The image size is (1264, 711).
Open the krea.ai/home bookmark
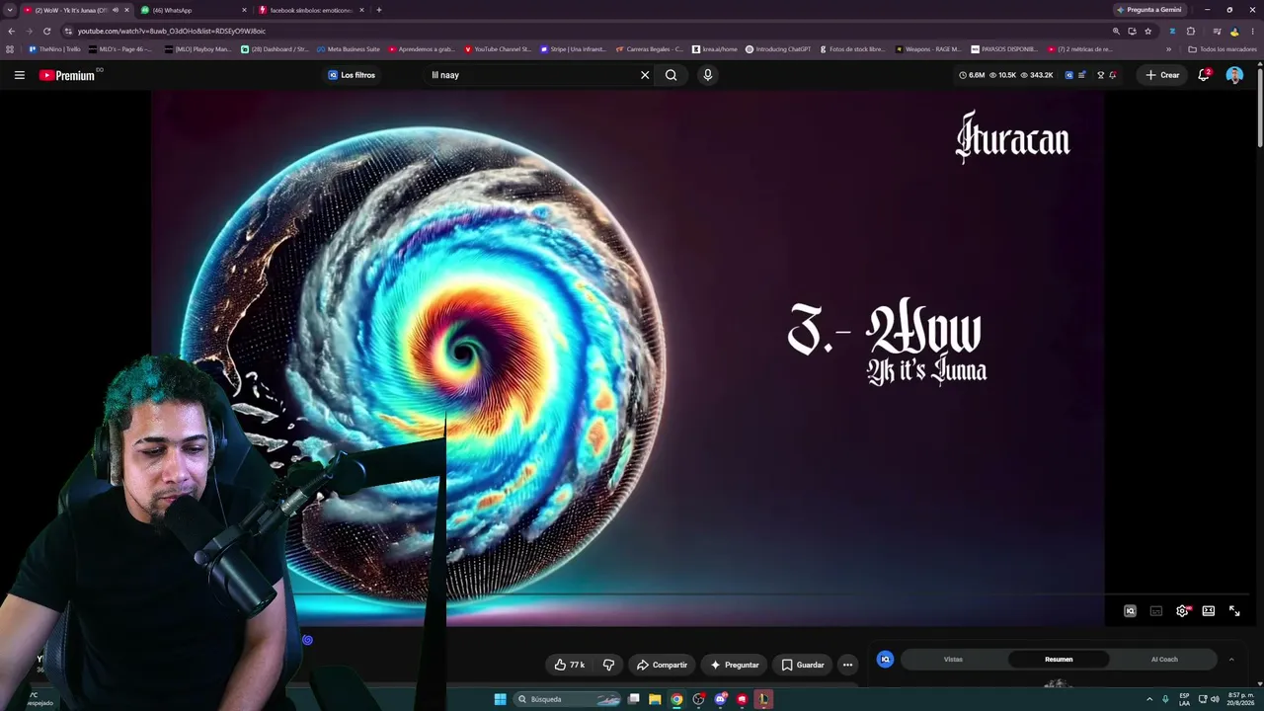pyautogui.click(x=715, y=49)
